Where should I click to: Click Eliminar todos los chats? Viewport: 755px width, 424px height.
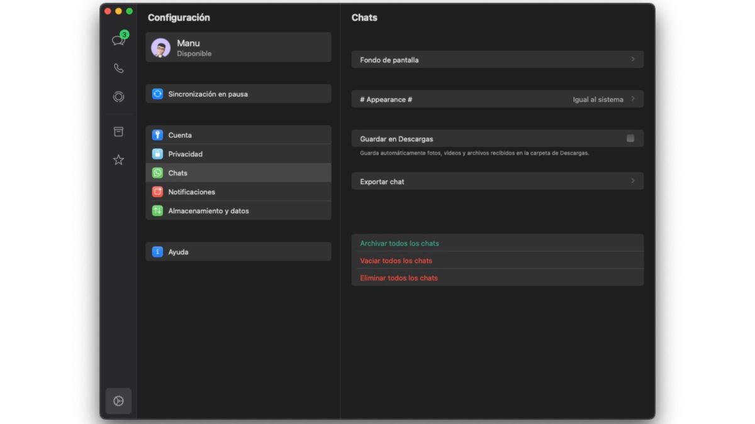399,278
